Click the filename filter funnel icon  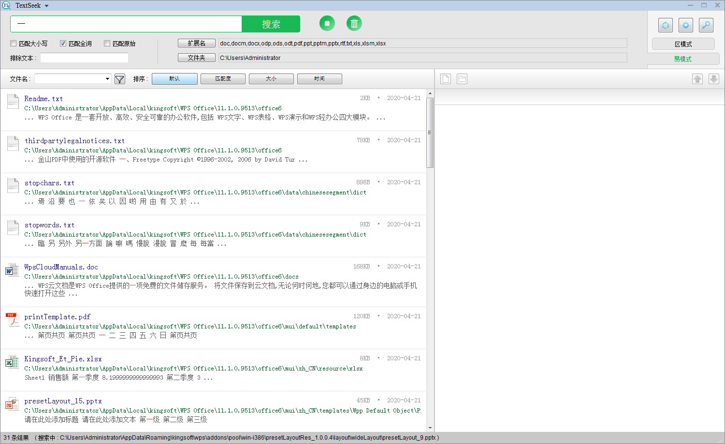click(119, 78)
